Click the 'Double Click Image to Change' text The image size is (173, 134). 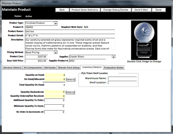point(144,62)
